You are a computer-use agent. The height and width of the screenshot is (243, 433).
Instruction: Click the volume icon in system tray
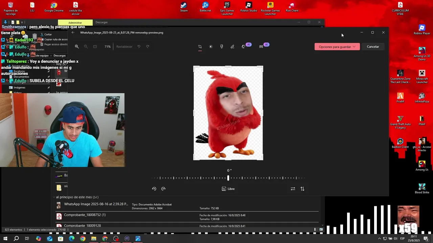(x=396, y=239)
